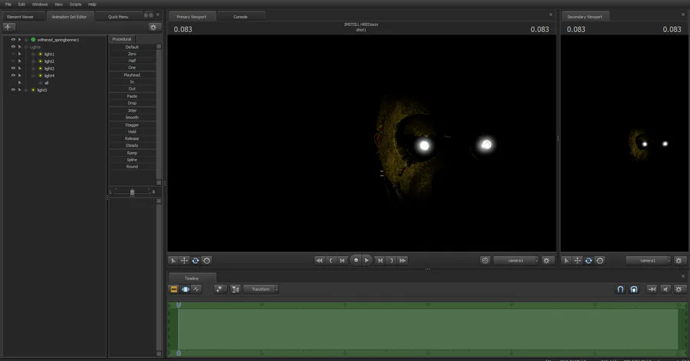Click the round record button

356,260
